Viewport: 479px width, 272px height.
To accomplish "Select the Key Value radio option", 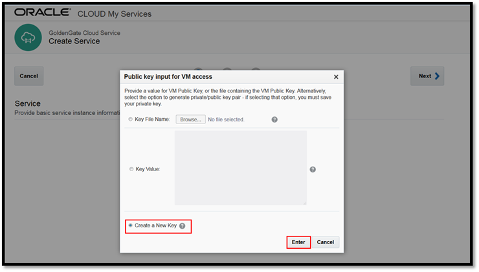I will 131,169.
